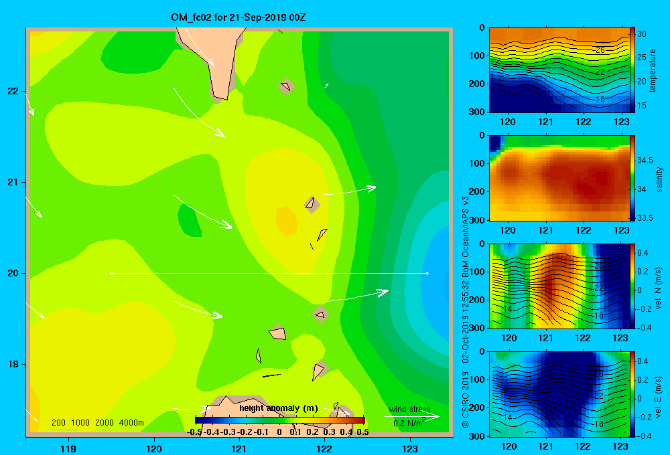Click the -0.5 label on height anomaly scale

tap(194, 432)
